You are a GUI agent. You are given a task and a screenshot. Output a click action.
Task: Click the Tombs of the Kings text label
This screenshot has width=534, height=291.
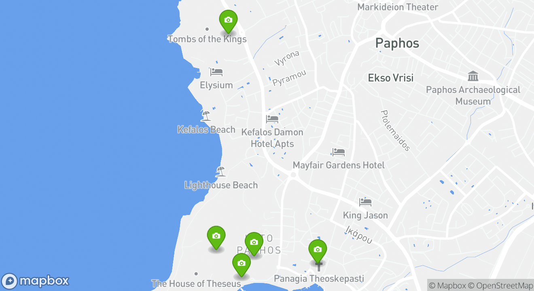(x=207, y=39)
